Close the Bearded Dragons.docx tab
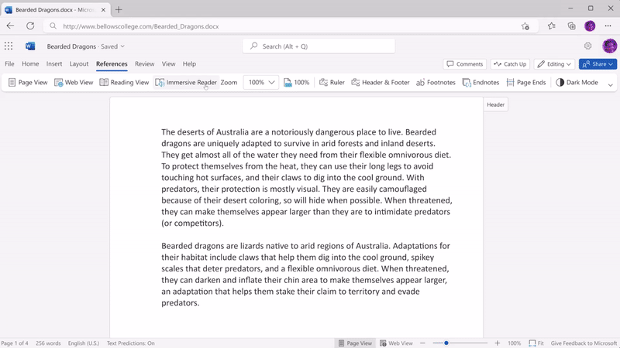The height and width of the screenshot is (348, 620). (103, 10)
